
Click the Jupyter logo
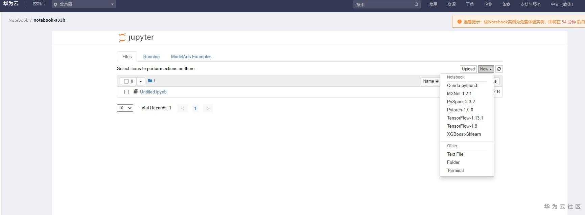click(x=136, y=38)
